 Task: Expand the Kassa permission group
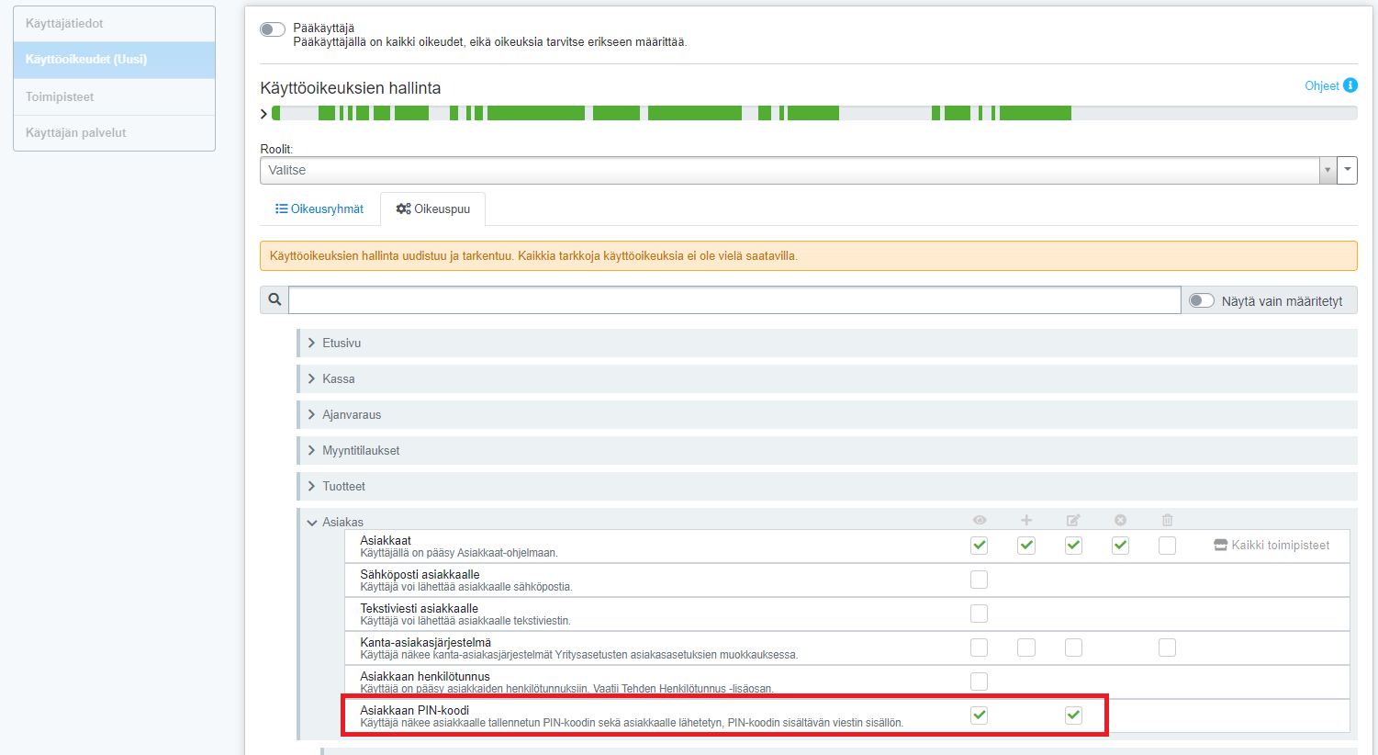338,378
